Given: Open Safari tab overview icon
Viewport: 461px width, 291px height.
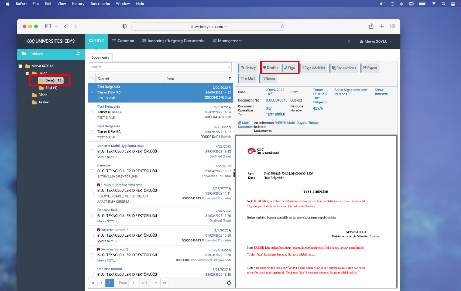Looking at the screenshot, I should tap(393, 26).
